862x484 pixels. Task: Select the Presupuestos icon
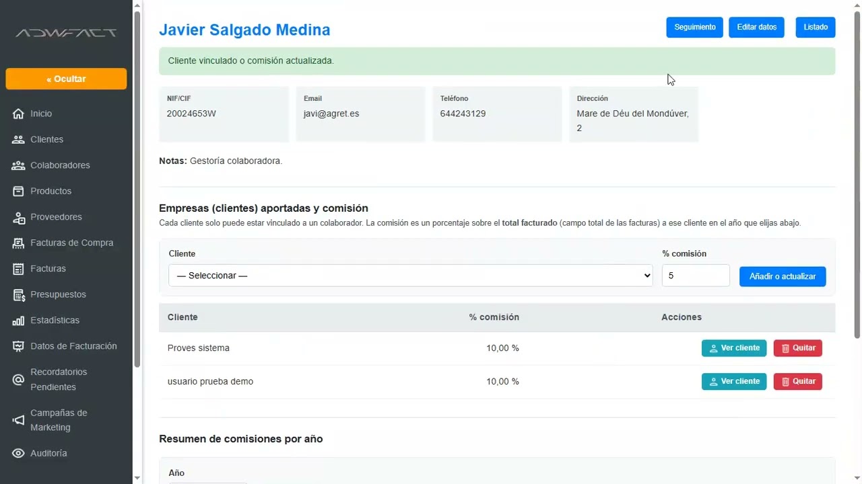[x=18, y=294]
